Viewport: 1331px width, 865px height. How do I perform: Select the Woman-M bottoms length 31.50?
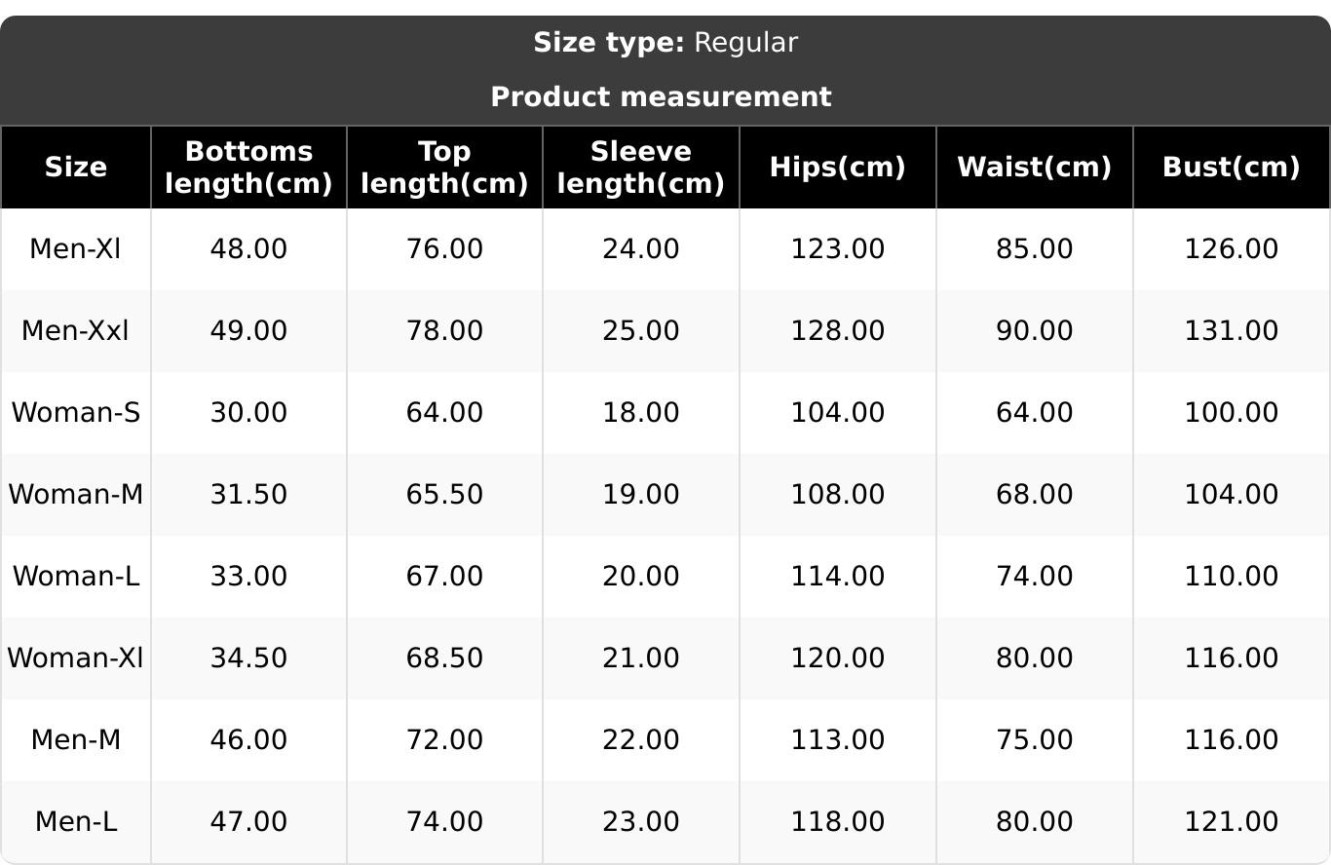(x=248, y=495)
